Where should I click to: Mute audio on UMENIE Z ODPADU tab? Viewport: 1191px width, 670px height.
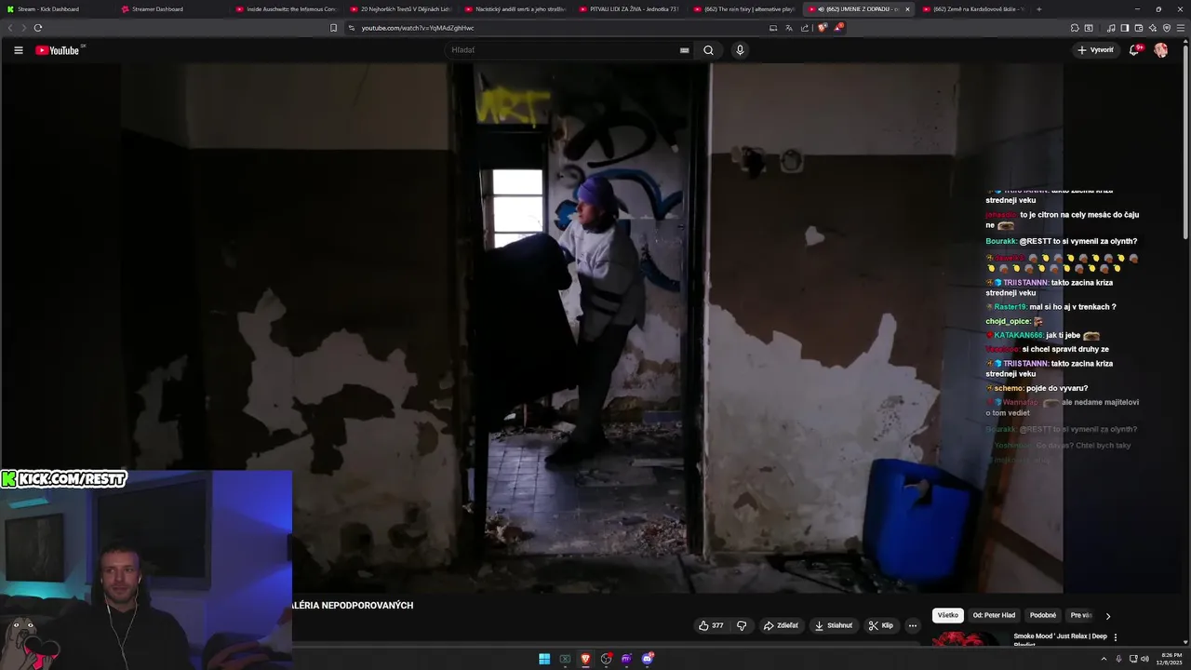pyautogui.click(x=821, y=9)
